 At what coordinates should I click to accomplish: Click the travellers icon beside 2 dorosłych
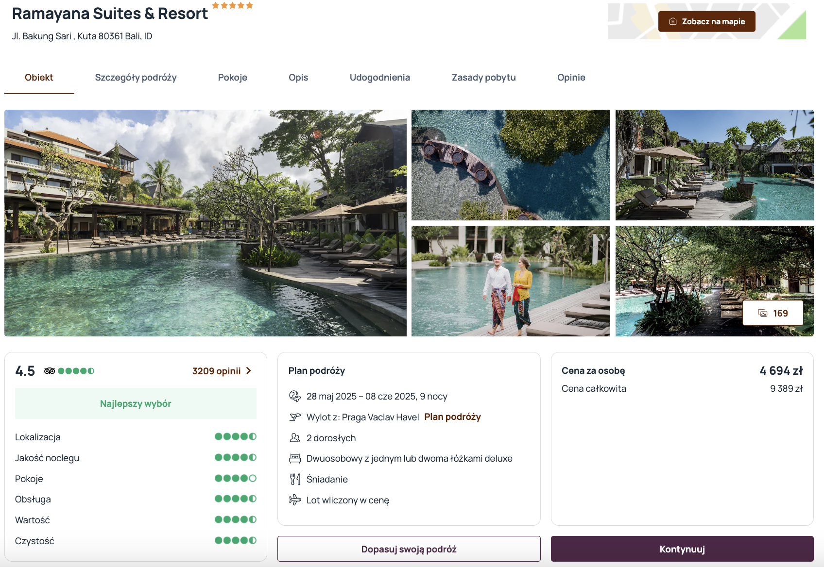pyautogui.click(x=295, y=438)
